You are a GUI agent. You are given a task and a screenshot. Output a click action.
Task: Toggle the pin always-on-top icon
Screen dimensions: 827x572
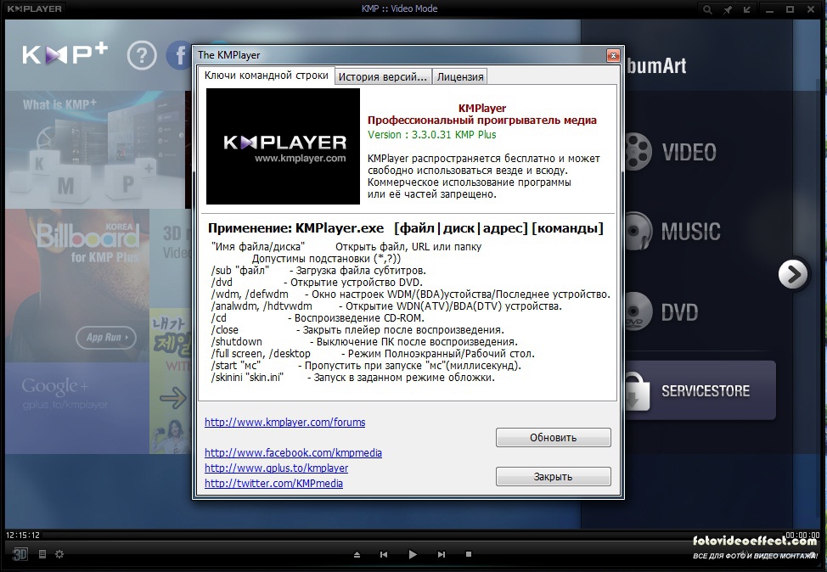tap(728, 9)
